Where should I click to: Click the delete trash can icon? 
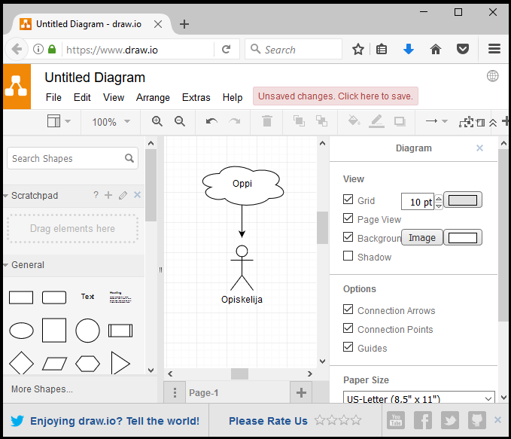pyautogui.click(x=266, y=121)
